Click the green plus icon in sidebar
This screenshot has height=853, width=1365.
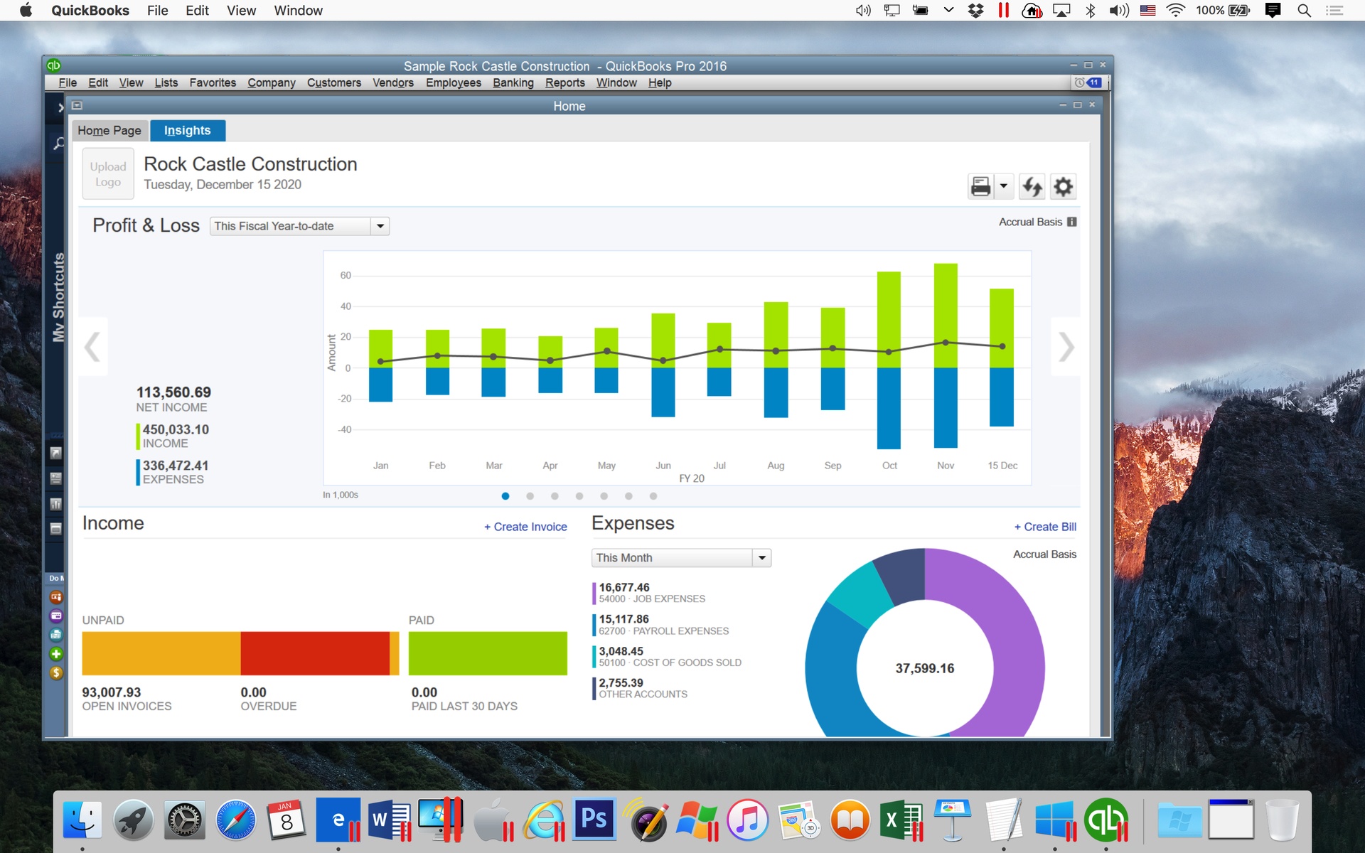pos(56,654)
